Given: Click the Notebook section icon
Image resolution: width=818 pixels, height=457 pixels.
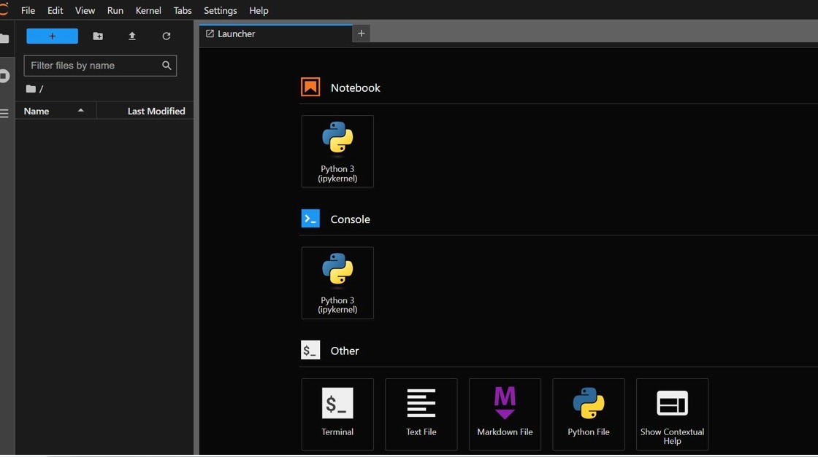Looking at the screenshot, I should (310, 87).
